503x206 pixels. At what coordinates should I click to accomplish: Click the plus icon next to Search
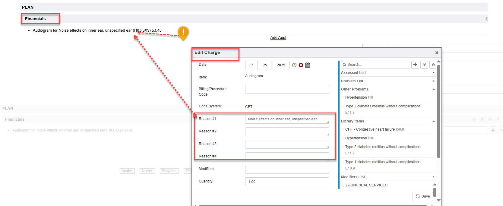coord(415,65)
